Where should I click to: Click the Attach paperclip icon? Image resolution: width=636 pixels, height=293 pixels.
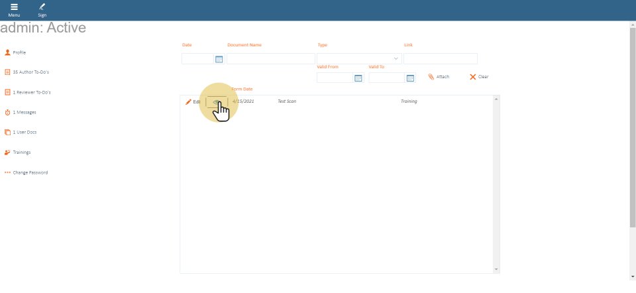tap(431, 77)
